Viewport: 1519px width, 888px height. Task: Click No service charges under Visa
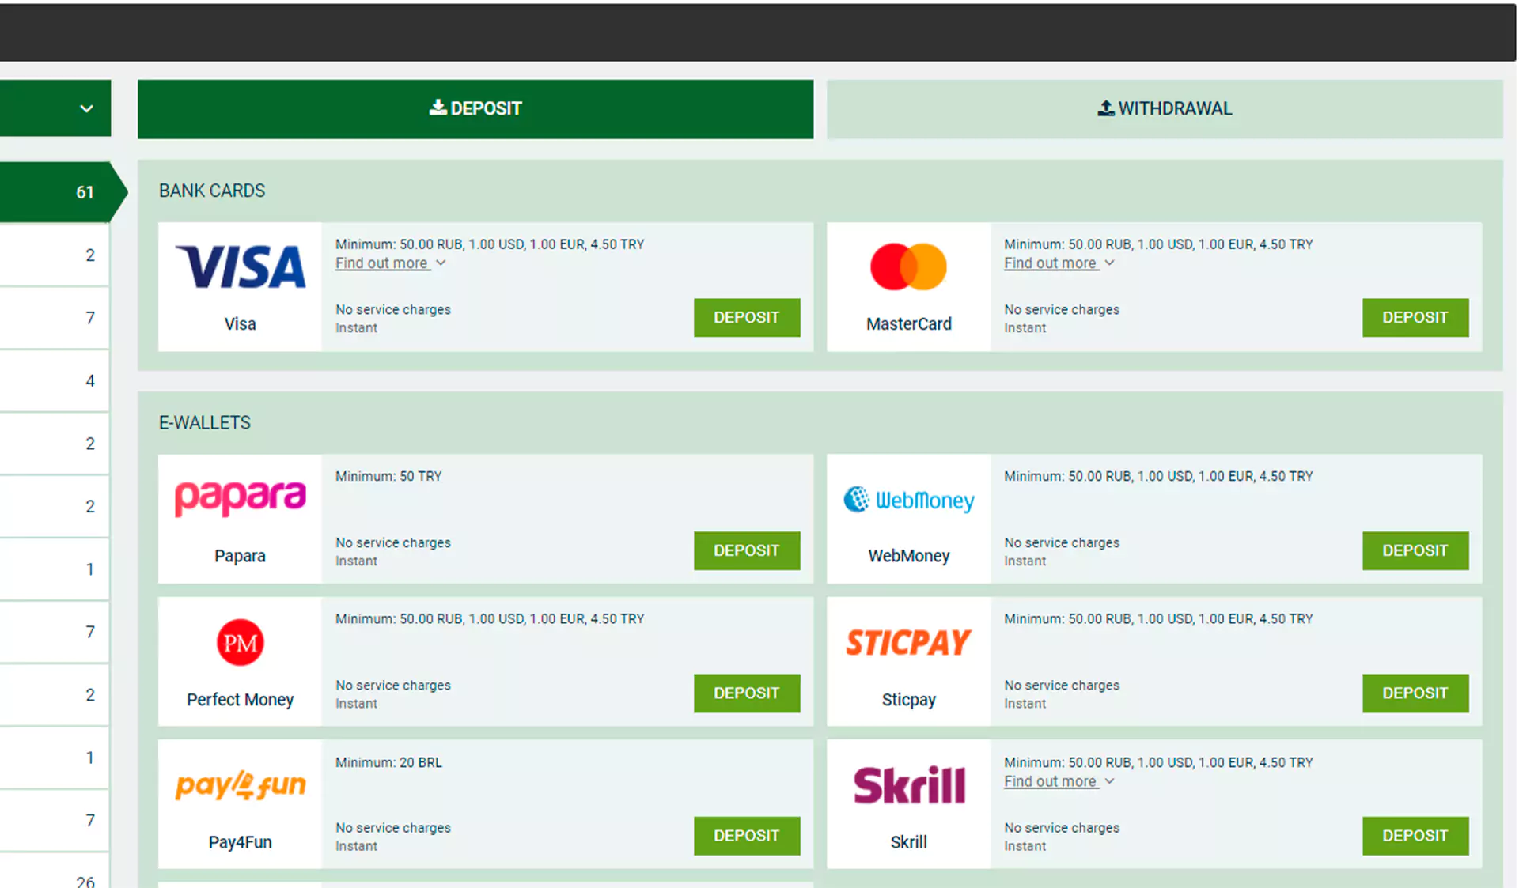[x=393, y=309]
